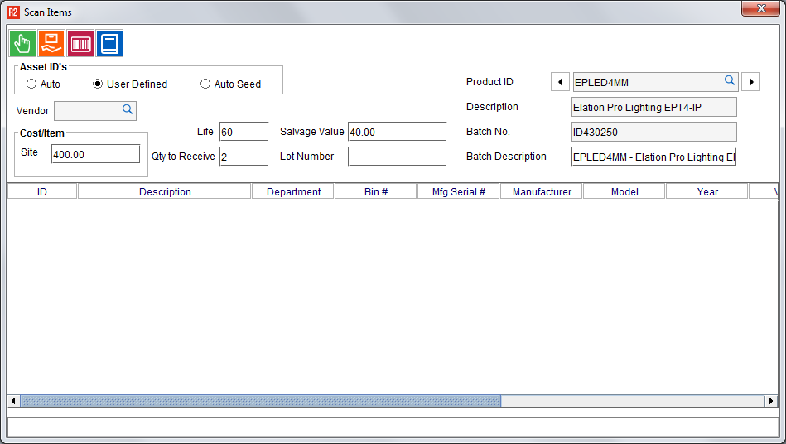Choose User Defined asset ID option
Image resolution: width=786 pixels, height=444 pixels.
click(x=98, y=84)
